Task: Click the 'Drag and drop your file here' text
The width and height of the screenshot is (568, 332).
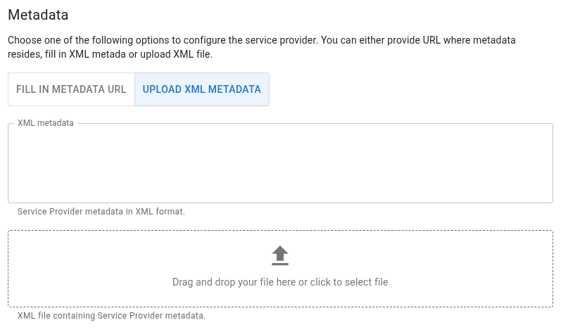Action: 280,282
